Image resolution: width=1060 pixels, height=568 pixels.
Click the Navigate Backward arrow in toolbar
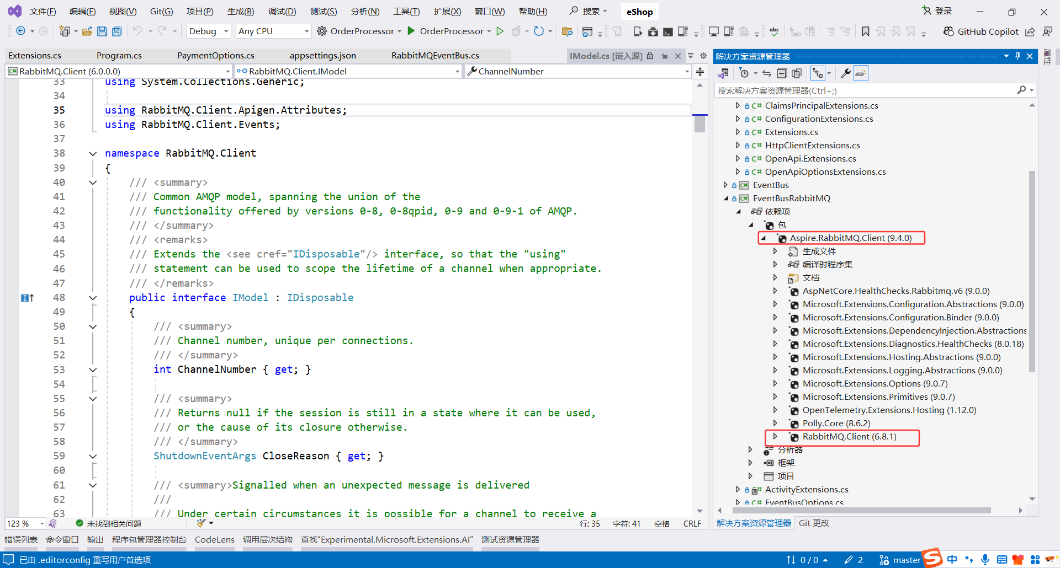point(20,31)
